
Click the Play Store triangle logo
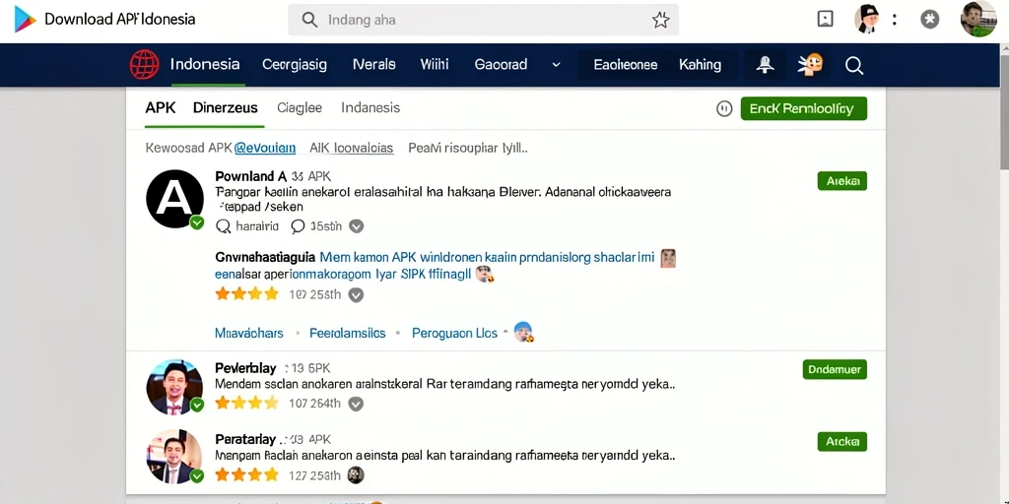[x=25, y=20]
